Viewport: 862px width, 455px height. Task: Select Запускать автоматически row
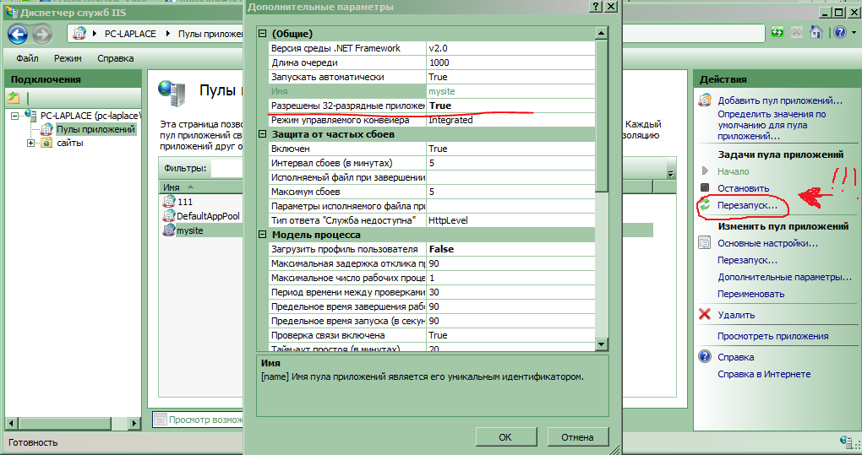(x=432, y=77)
